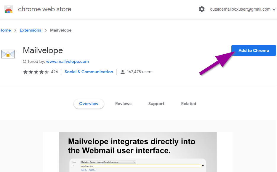Go to Home in the breadcrumb

pos(5,30)
